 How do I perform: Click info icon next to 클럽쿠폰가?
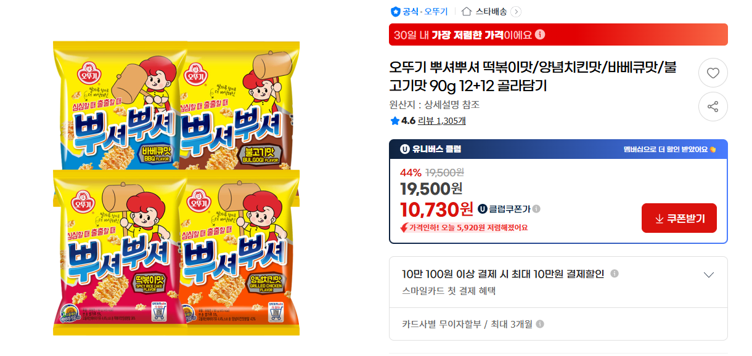click(536, 209)
